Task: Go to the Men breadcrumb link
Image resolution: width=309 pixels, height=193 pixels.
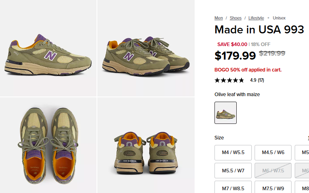Action: [x=218, y=18]
